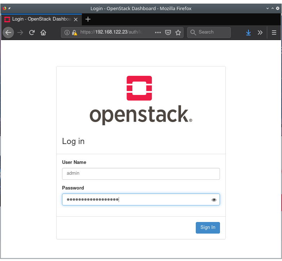Click the pin window icon in title bar

point(9,8)
